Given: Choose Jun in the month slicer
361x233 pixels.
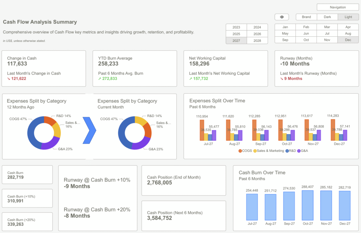Looking at the screenshot, I should point(306,34).
